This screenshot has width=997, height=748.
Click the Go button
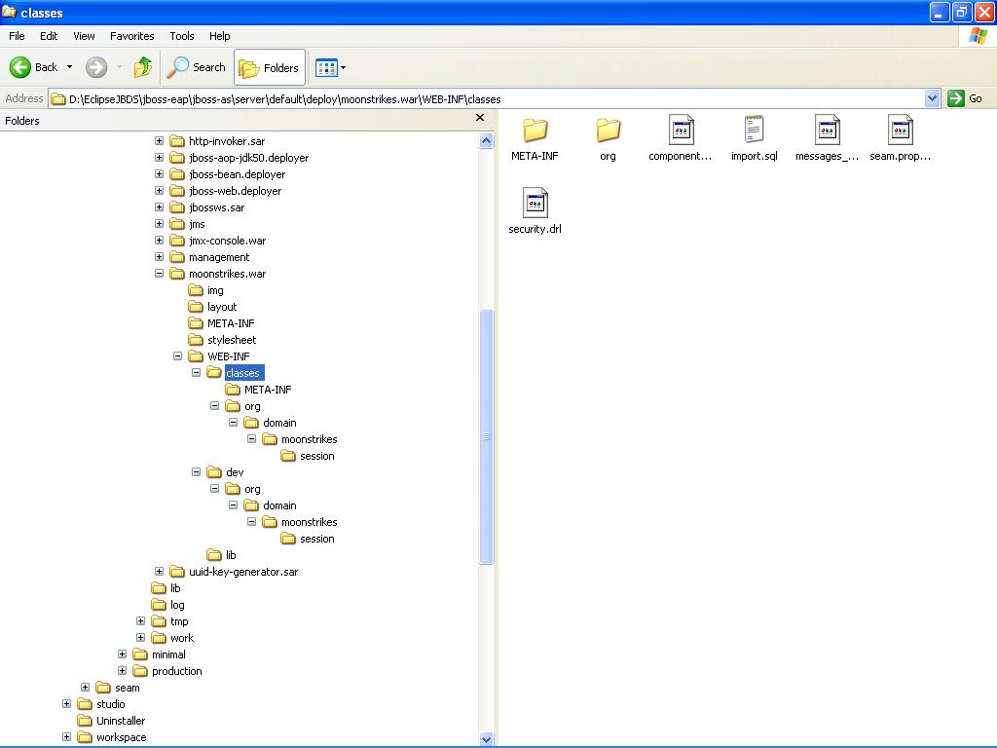tap(965, 98)
